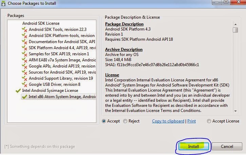Click the license text scrollbar thumb

[x=235, y=30]
